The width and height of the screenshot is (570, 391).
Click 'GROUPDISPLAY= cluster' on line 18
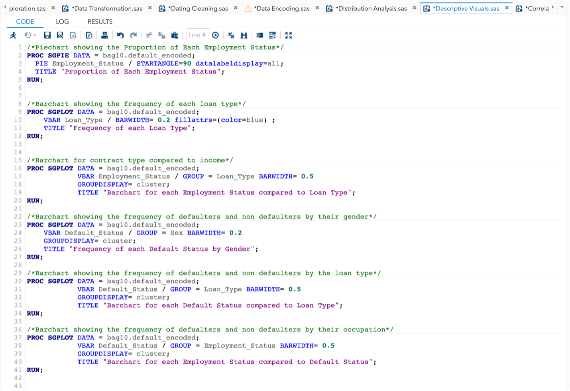click(122, 184)
